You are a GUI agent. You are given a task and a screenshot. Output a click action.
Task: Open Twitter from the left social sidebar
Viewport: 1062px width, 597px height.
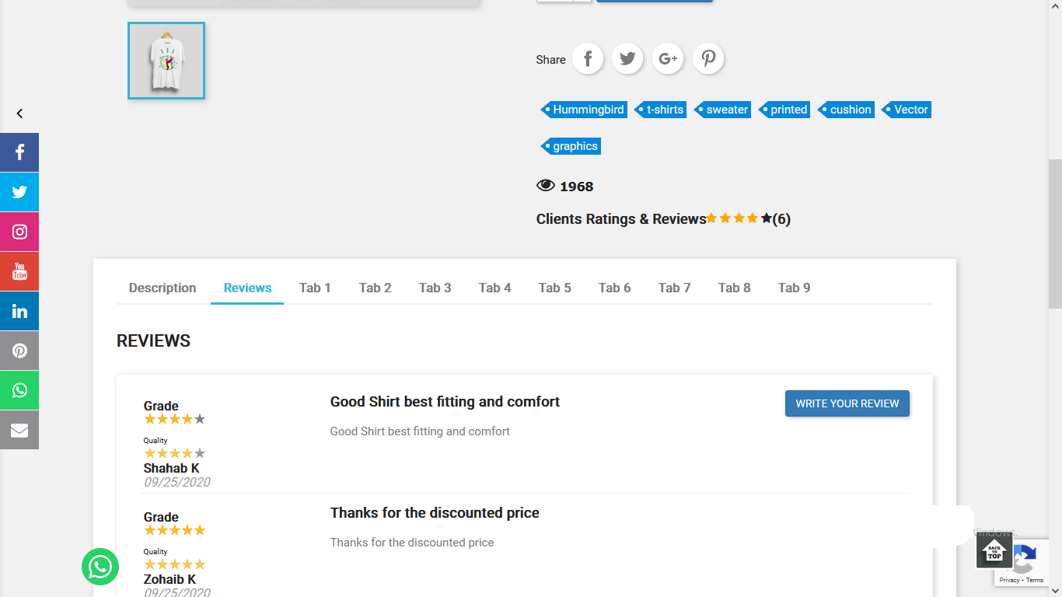(x=19, y=192)
